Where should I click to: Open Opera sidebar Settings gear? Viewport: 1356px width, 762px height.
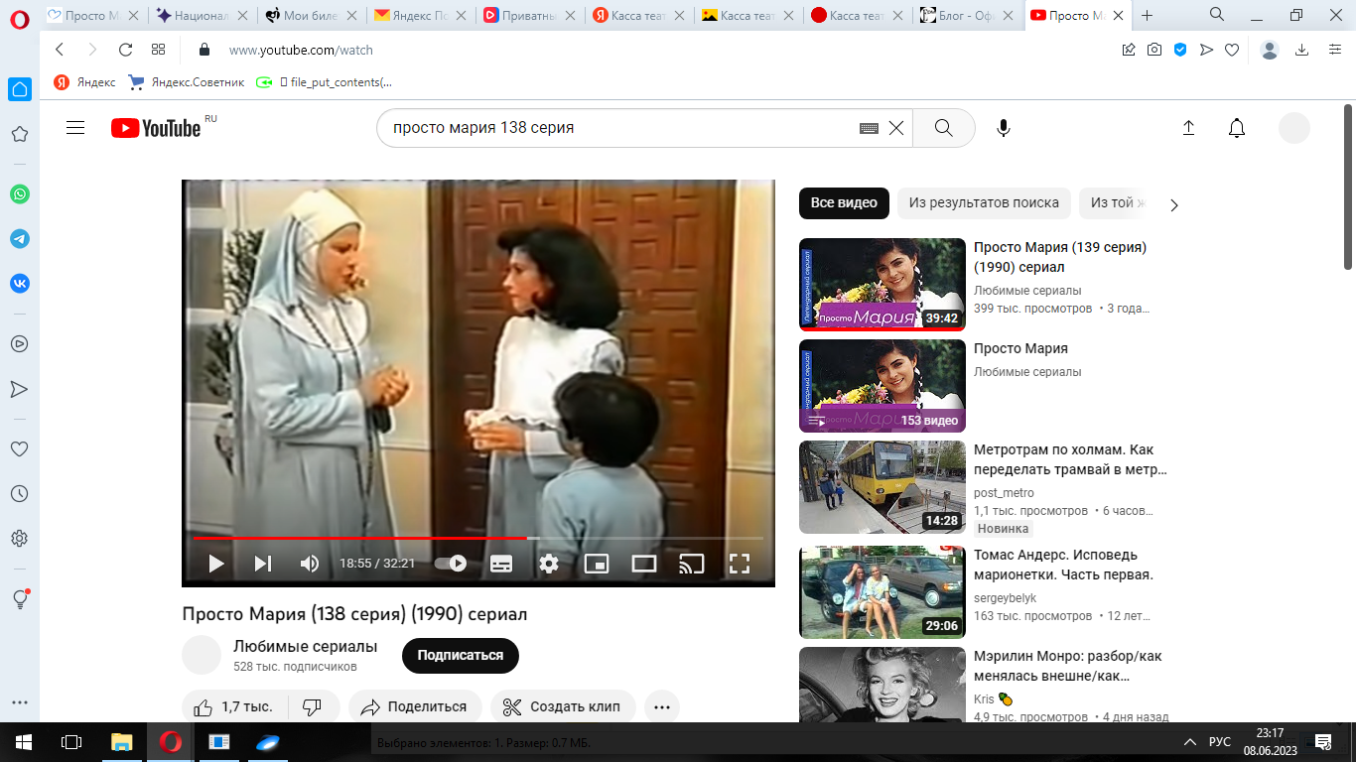tap(19, 538)
